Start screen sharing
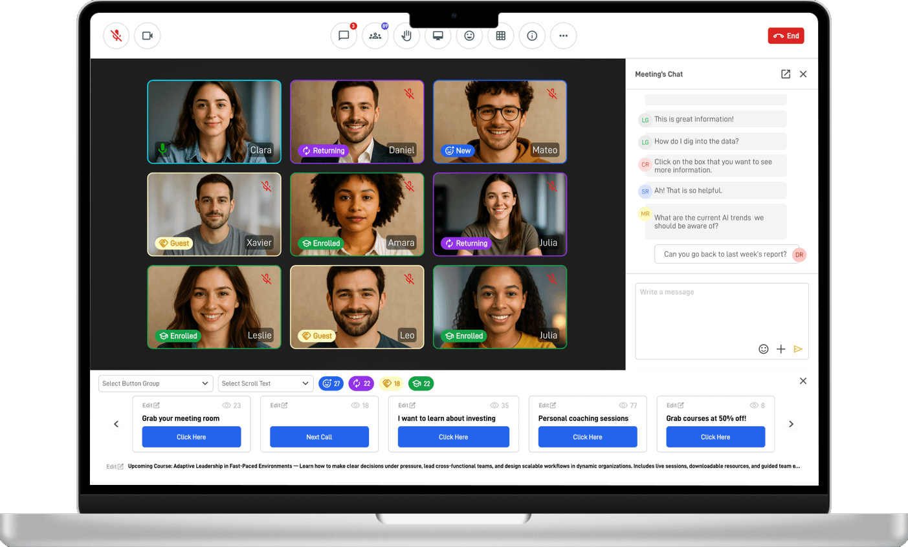 [437, 36]
